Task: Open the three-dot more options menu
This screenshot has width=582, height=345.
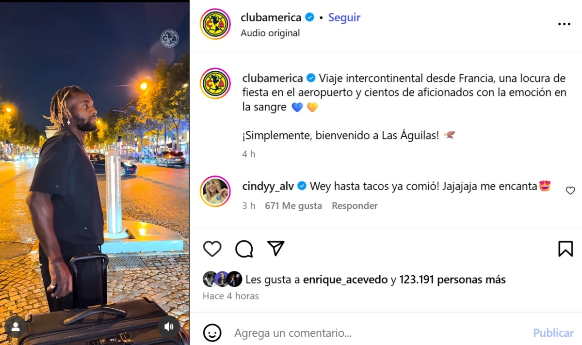Action: click(x=564, y=24)
